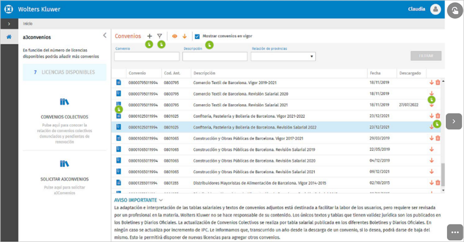Click the FILTRAR button
464x242 pixels.
pos(426,56)
